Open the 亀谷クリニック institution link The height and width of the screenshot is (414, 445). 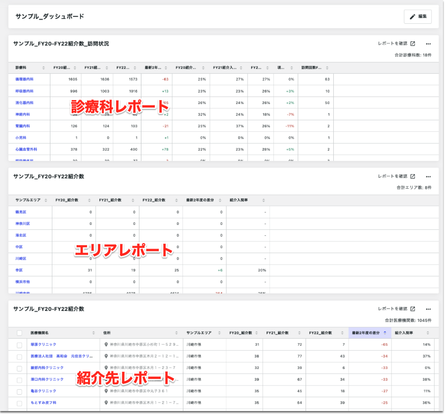[44, 391]
